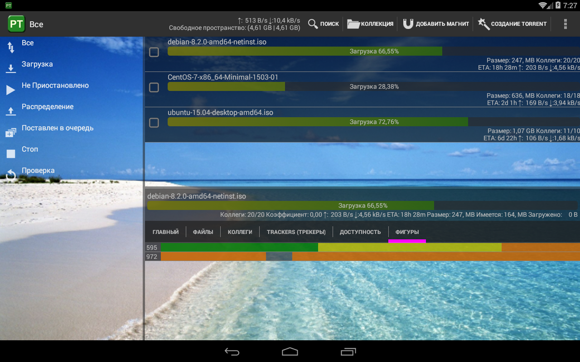Click the Размер: 1,07 GB text
Viewport: 580px width, 362px height.
[511, 131]
